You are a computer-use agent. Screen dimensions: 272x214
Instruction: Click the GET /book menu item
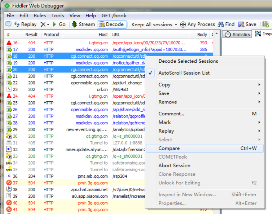[114, 15]
